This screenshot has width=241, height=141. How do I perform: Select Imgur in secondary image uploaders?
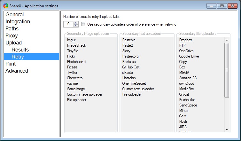71,40
